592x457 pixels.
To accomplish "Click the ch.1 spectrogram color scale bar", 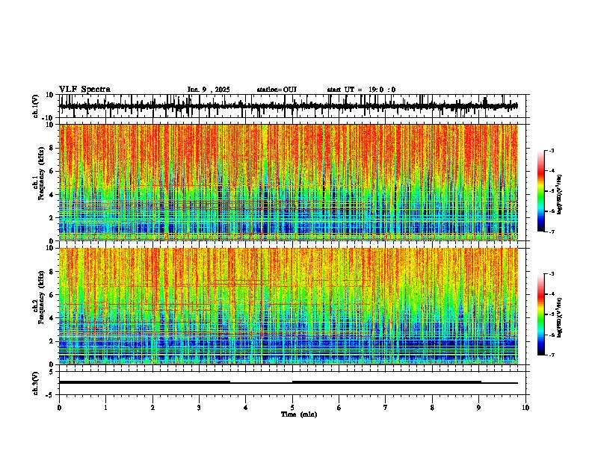I will (541, 191).
